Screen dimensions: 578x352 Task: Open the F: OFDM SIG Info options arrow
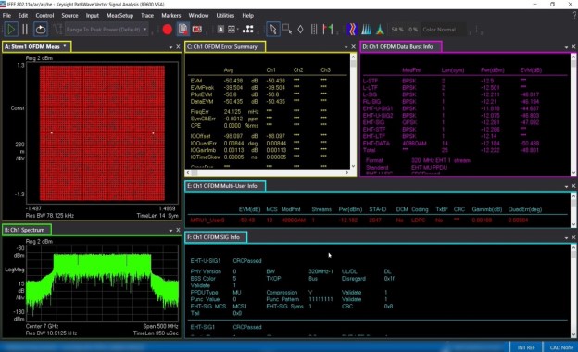566,238
